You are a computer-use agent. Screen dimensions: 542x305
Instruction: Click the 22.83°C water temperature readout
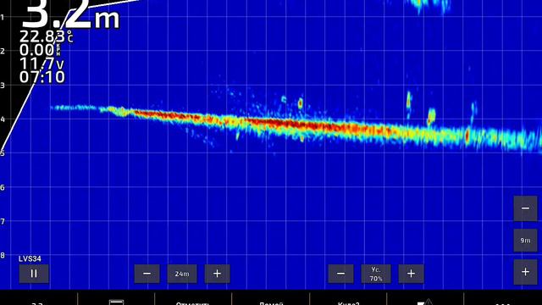(47, 36)
